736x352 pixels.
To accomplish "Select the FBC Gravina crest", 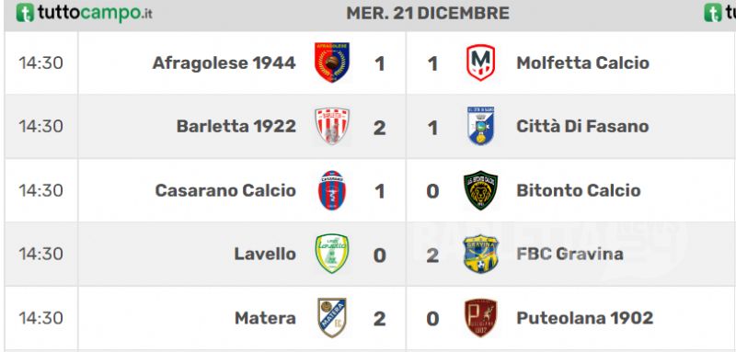I will 480,254.
